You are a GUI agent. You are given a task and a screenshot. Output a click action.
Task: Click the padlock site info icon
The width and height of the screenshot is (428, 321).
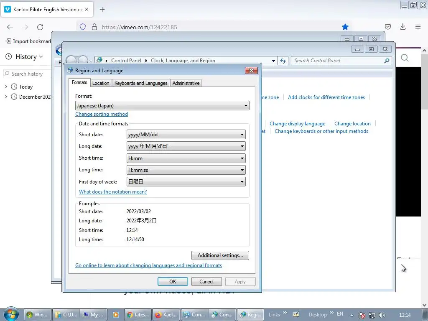tap(94, 27)
